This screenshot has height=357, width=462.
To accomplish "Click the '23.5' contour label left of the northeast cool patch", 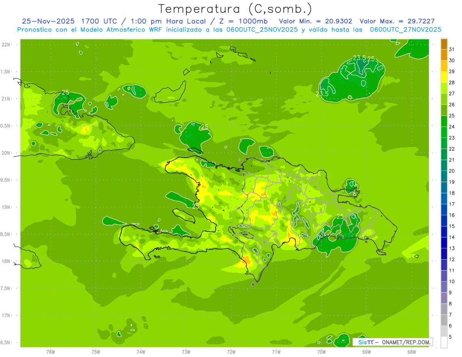I will [322, 94].
